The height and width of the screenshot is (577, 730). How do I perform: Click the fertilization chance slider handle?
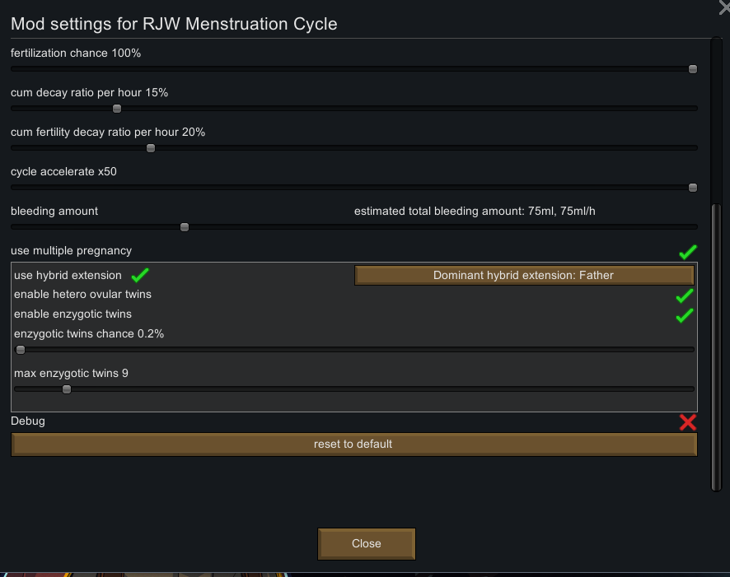point(693,69)
